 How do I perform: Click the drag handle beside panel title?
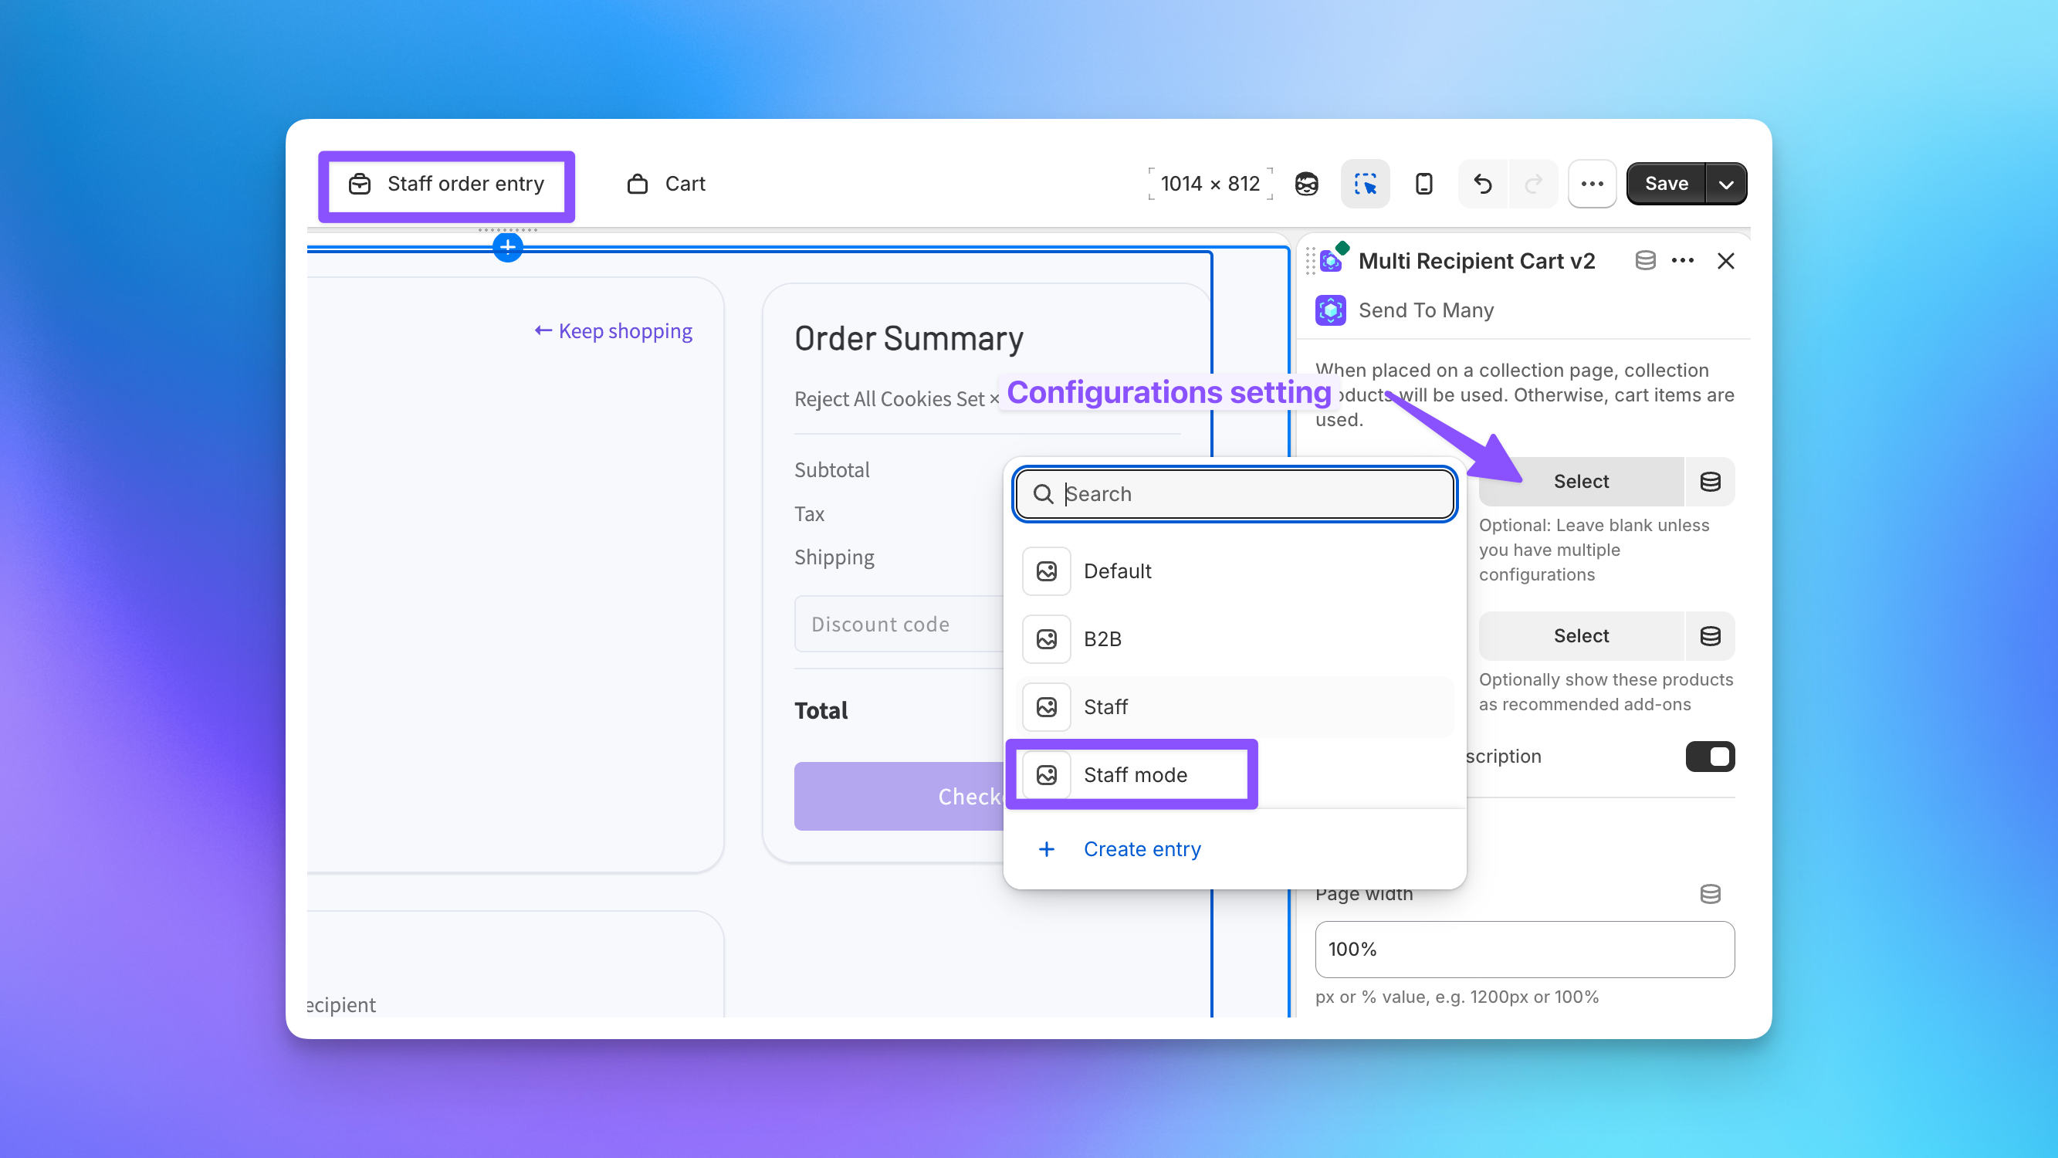[1310, 260]
